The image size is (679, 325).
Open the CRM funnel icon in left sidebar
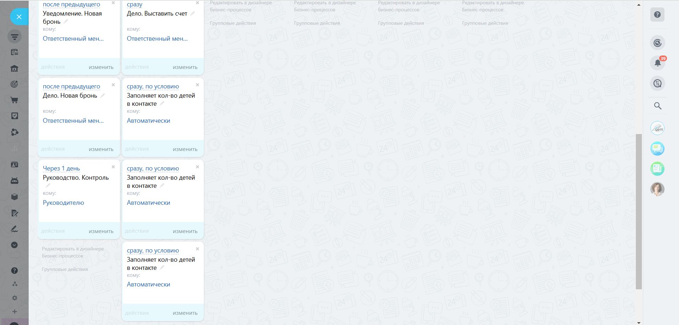[x=15, y=36]
